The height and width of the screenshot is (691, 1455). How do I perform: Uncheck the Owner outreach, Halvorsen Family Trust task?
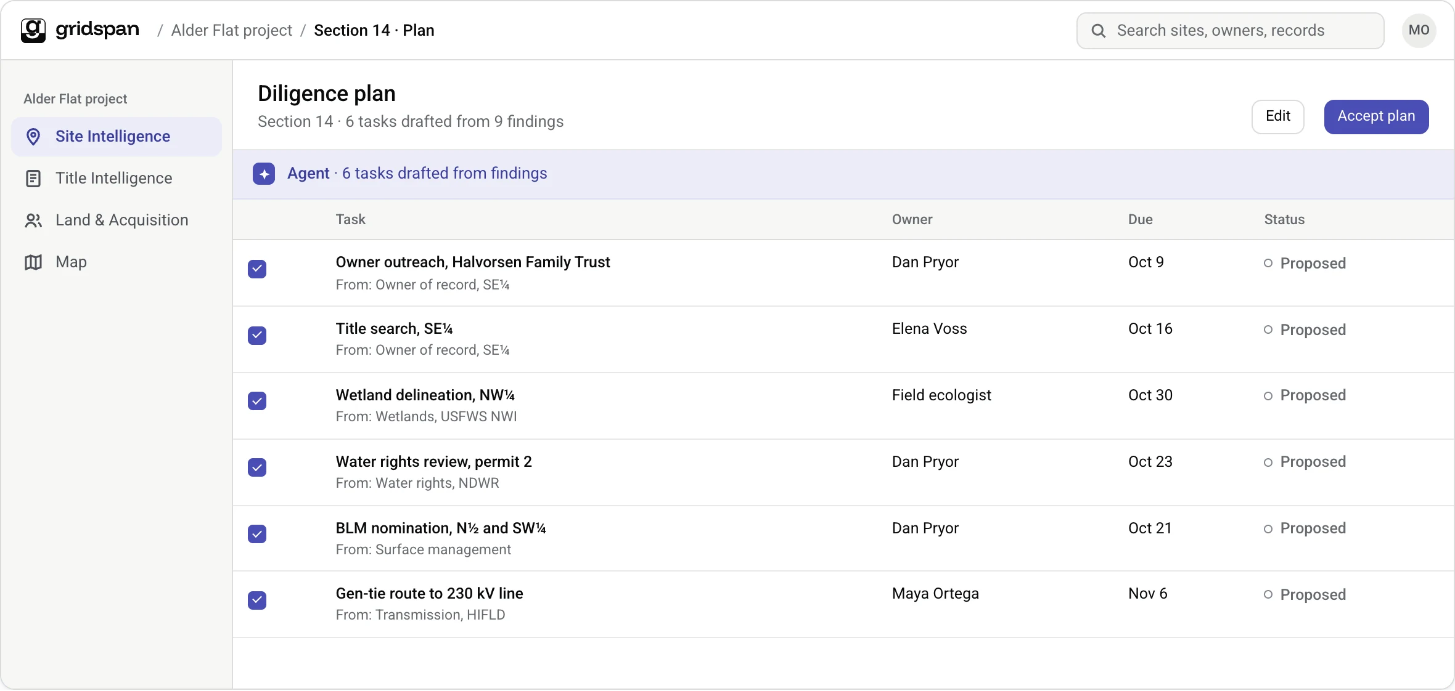(x=257, y=269)
